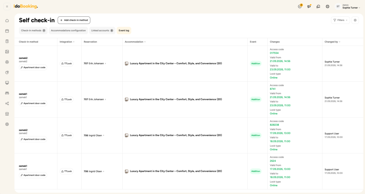Open the clipboard reservations icon in sidebar

coord(7,41)
